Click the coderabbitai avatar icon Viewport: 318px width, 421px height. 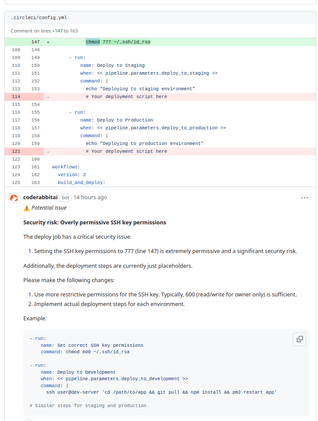pyautogui.click(x=14, y=198)
